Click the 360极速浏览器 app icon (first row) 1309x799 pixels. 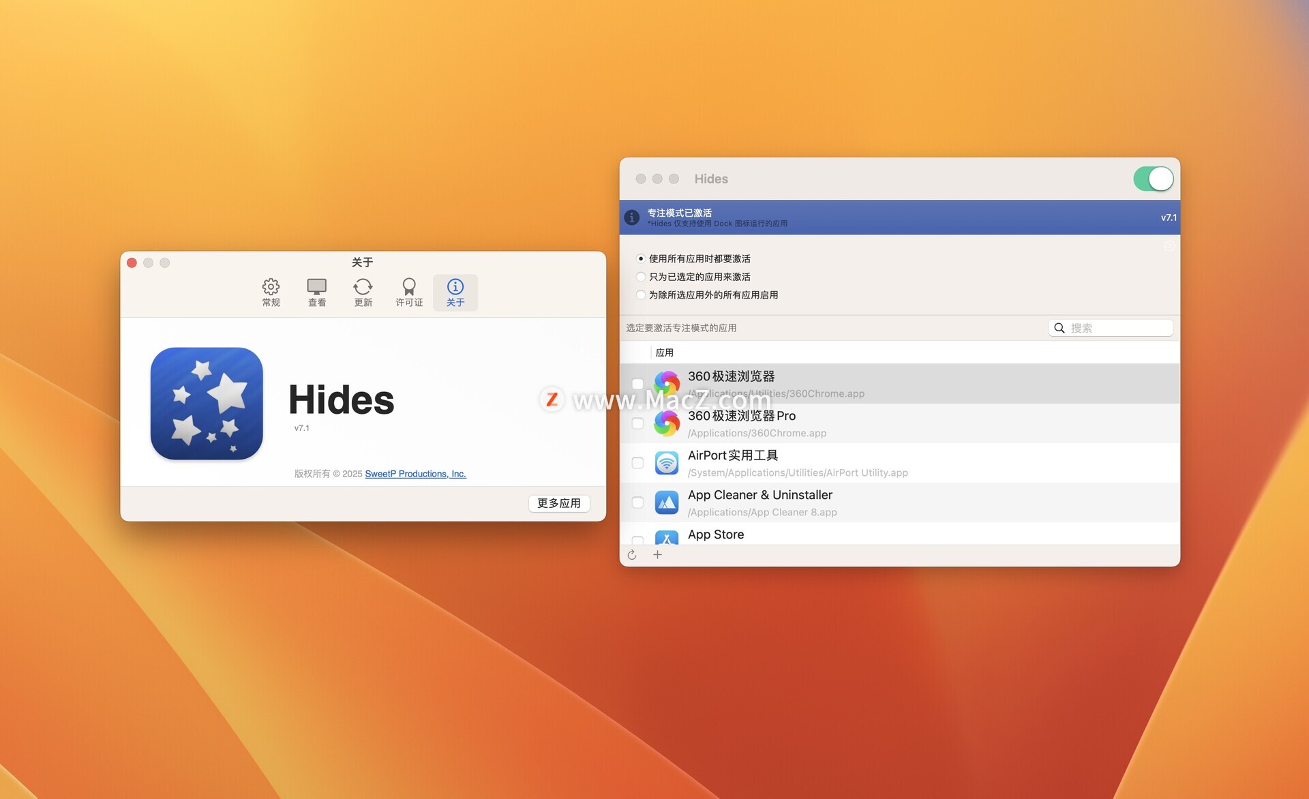667,384
